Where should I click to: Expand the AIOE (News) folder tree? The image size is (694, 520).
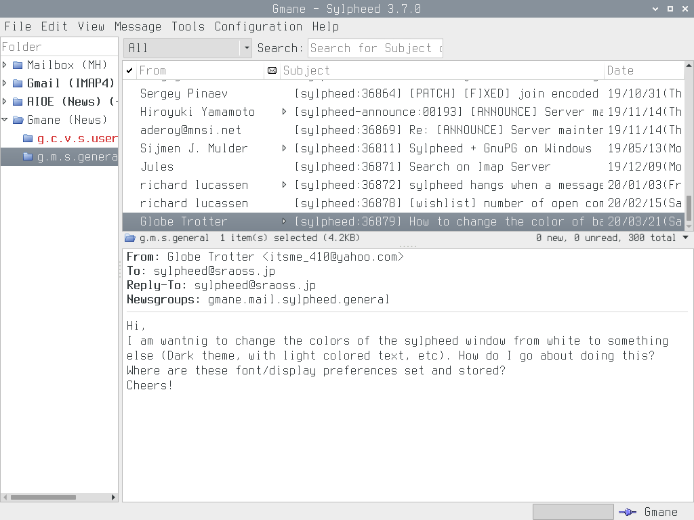[5, 102]
